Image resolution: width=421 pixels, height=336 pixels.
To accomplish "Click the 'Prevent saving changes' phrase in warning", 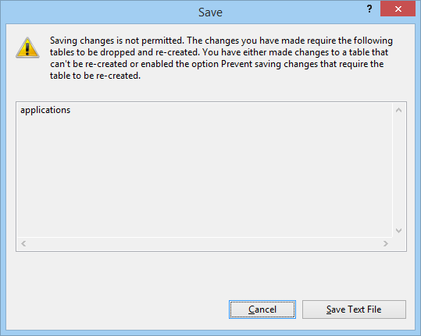I will [x=269, y=64].
